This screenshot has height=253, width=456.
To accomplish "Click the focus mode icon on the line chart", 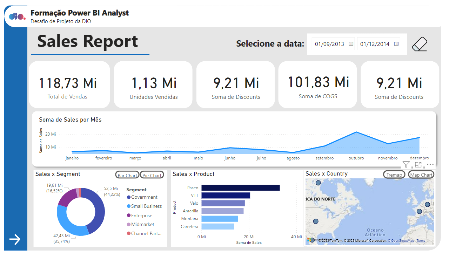I will click(419, 164).
